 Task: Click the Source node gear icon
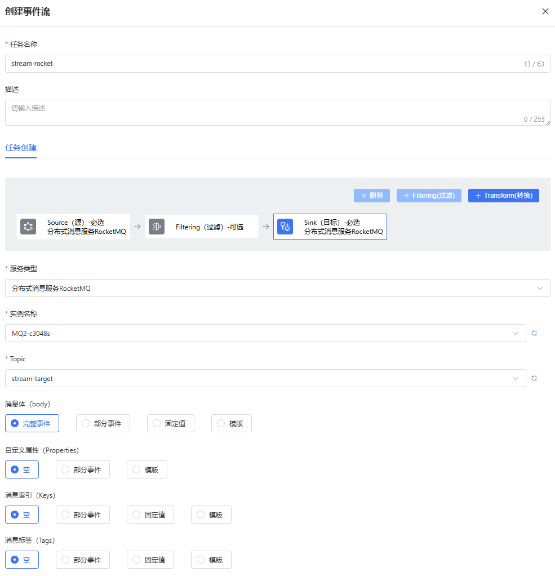(28, 227)
